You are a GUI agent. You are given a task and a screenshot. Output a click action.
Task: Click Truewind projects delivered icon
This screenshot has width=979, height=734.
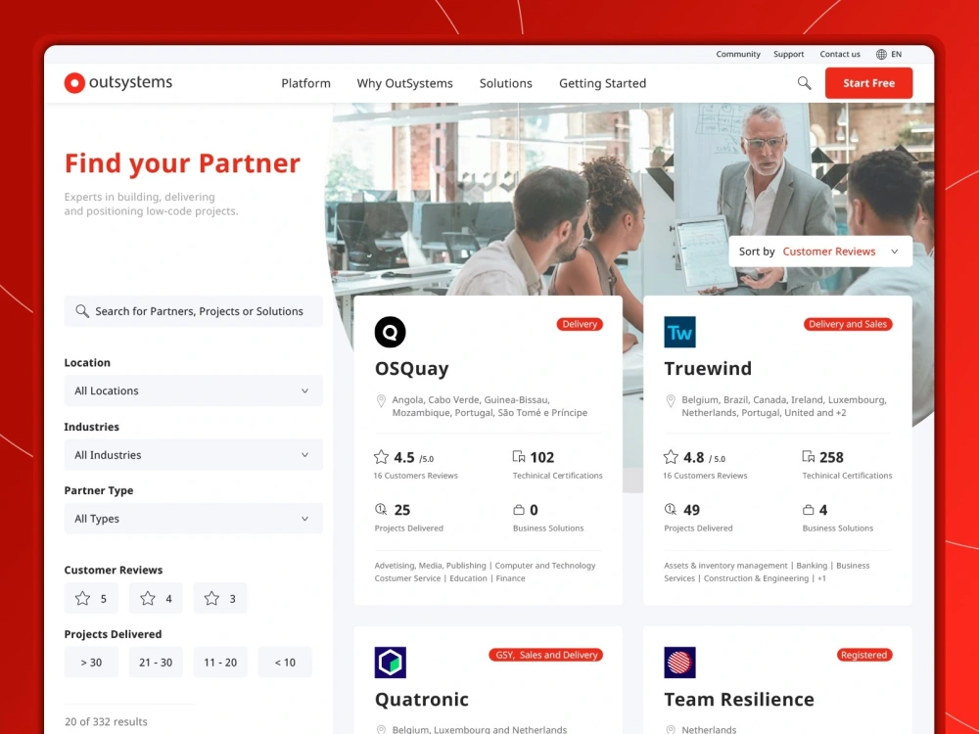coord(671,509)
